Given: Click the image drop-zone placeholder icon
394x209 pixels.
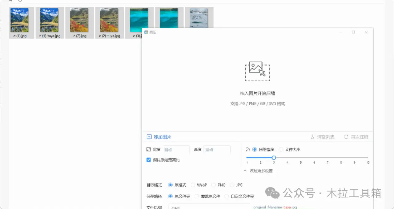Looking at the screenshot, I should pos(257,71).
